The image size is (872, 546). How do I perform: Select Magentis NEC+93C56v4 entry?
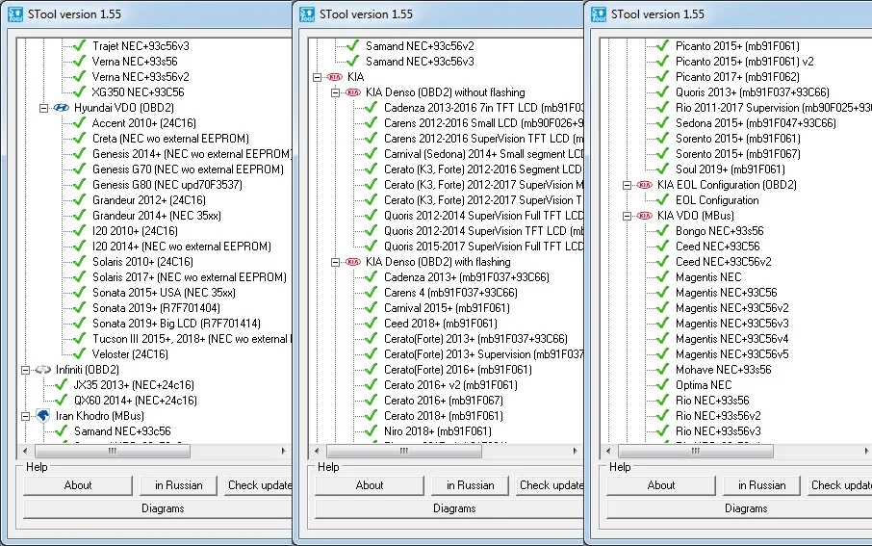(x=731, y=338)
